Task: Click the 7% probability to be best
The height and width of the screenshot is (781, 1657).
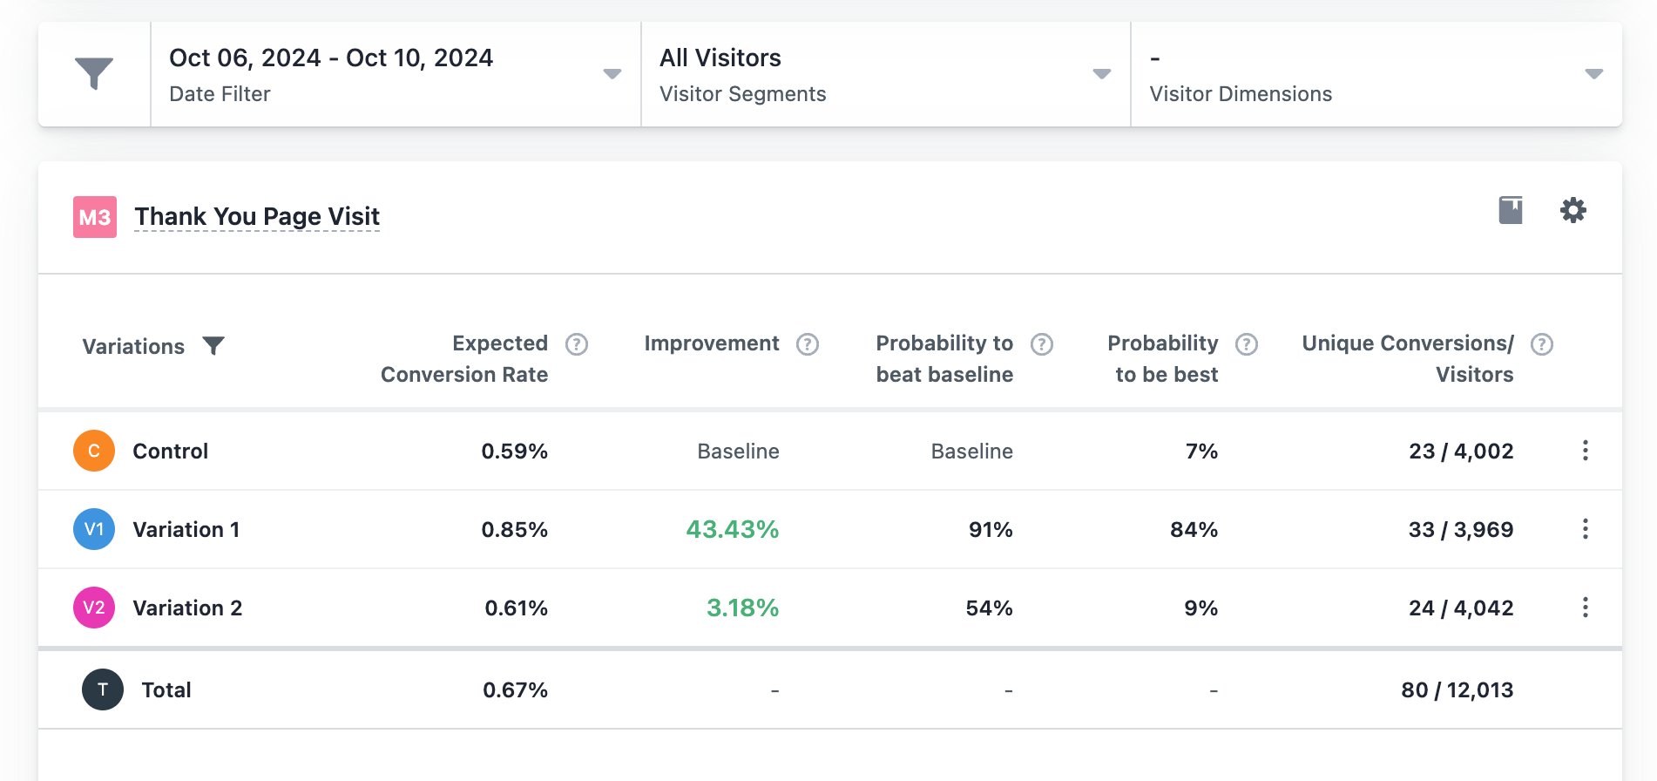Action: [1202, 452]
